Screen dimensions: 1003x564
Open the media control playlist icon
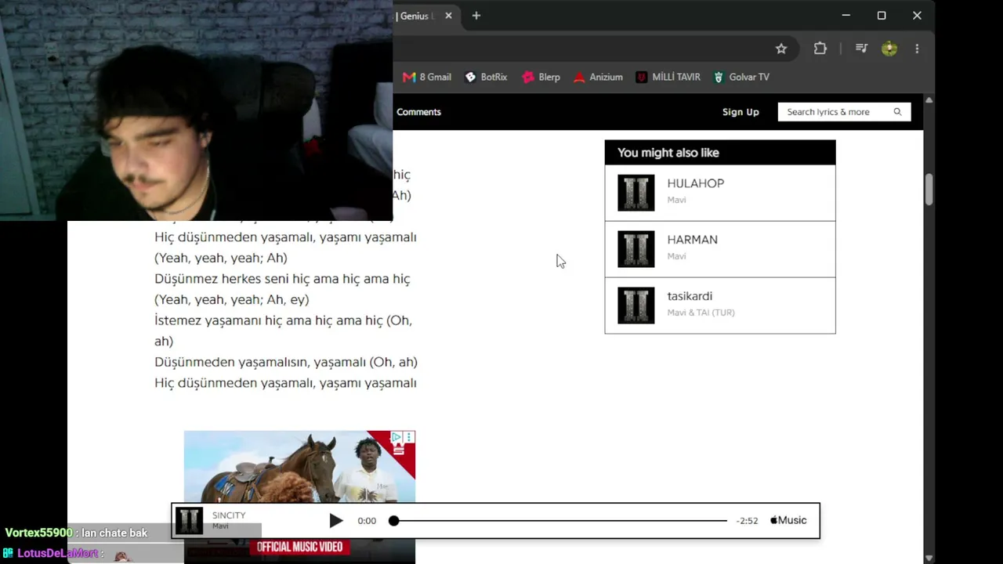[861, 49]
